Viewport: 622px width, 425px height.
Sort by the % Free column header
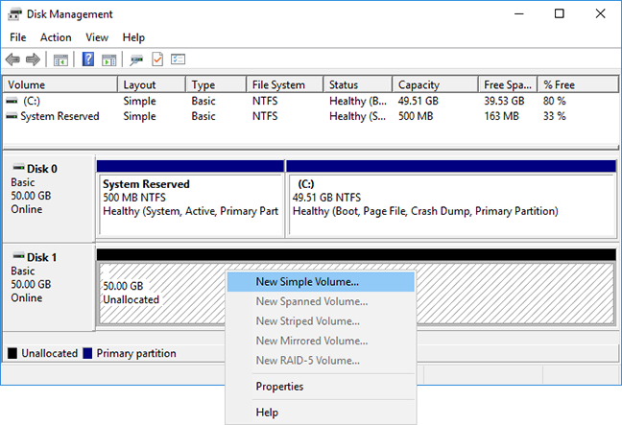(578, 84)
